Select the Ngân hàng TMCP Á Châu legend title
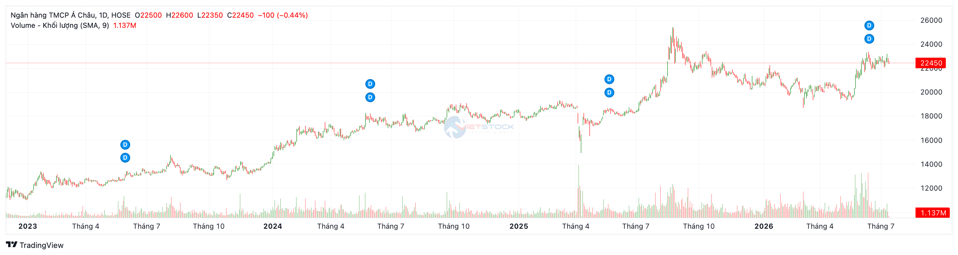958x255 pixels. click(x=70, y=15)
